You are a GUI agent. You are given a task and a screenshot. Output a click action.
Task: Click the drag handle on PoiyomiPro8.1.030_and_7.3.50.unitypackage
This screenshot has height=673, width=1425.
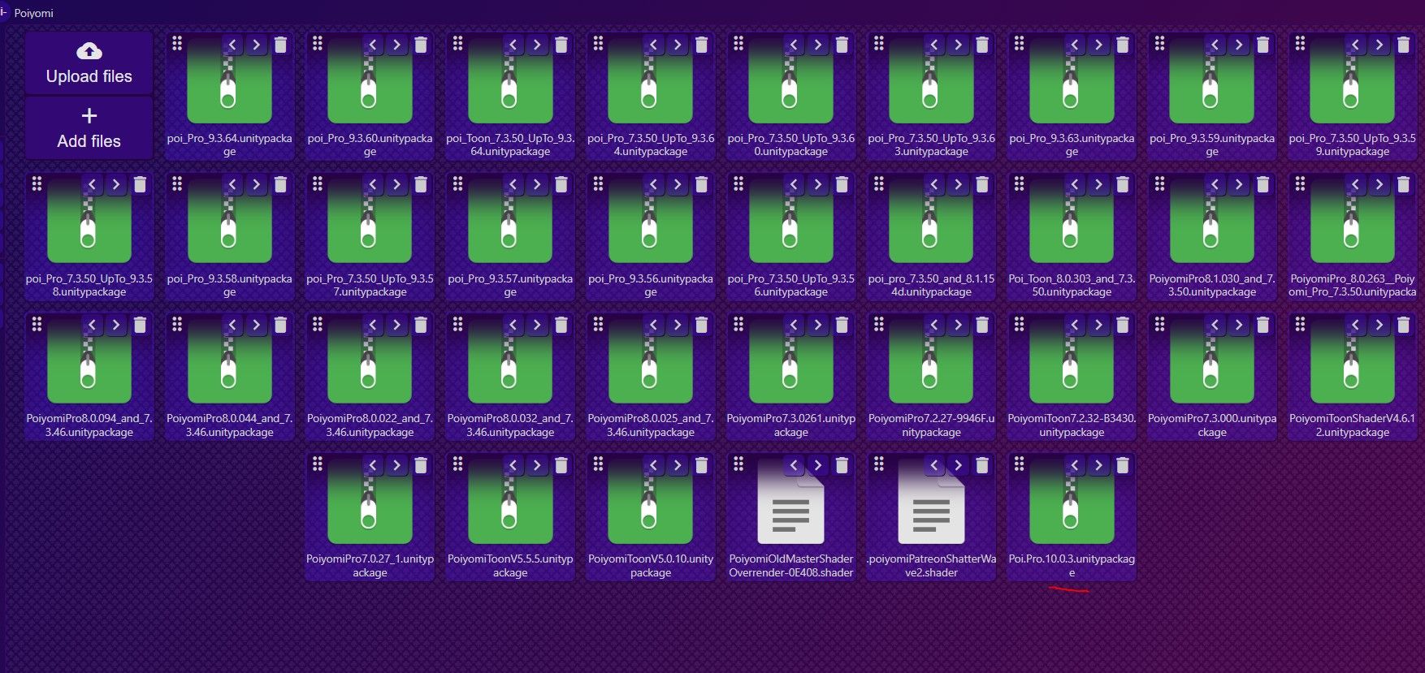click(x=1159, y=183)
